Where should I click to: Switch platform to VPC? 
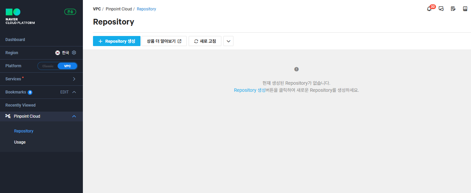pyautogui.click(x=67, y=66)
